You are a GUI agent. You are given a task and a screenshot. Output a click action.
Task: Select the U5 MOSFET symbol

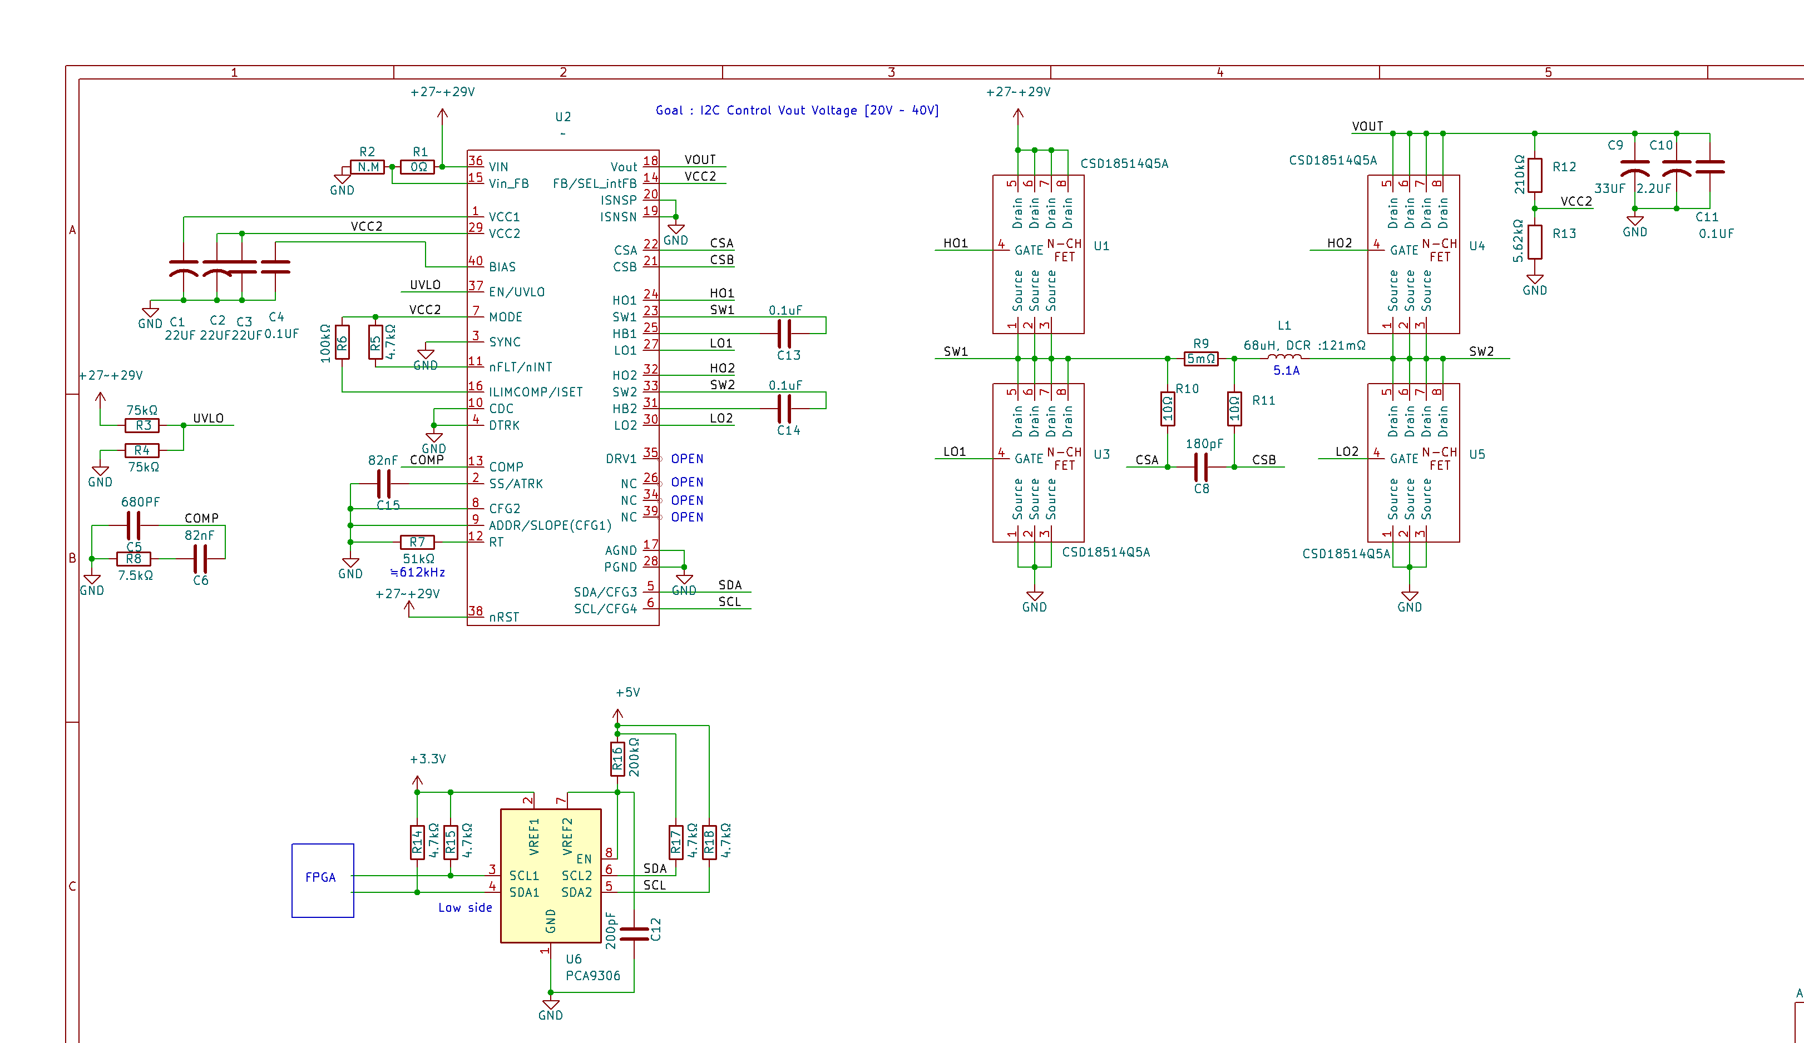1413,462
